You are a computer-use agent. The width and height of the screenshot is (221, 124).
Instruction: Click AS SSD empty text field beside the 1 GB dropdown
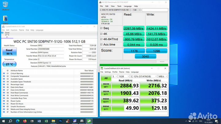[155, 10]
